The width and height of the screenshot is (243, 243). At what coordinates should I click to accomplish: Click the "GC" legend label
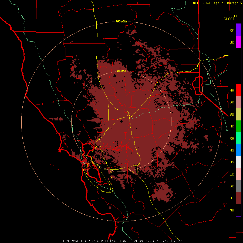[232, 186]
